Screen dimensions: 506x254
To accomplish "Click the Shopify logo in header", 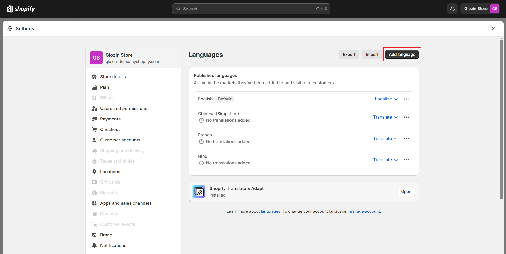I will [21, 9].
